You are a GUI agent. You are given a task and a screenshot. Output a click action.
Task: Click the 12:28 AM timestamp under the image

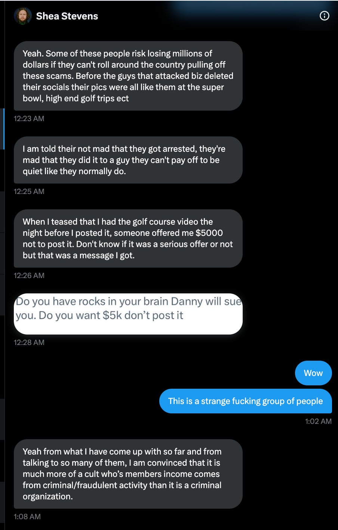pyautogui.click(x=29, y=342)
